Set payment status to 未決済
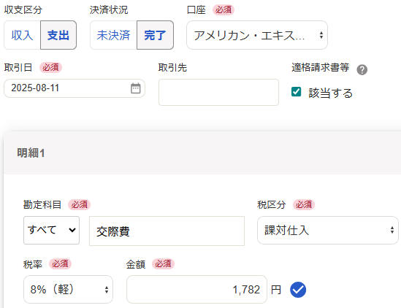Screen dimensions: 401x308 113,35
